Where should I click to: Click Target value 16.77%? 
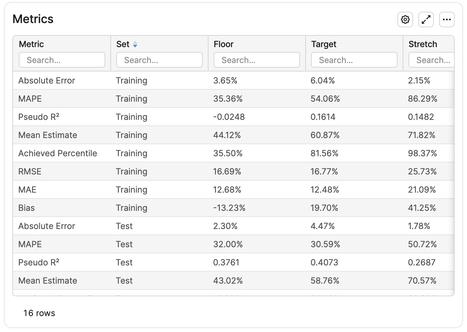click(x=324, y=172)
